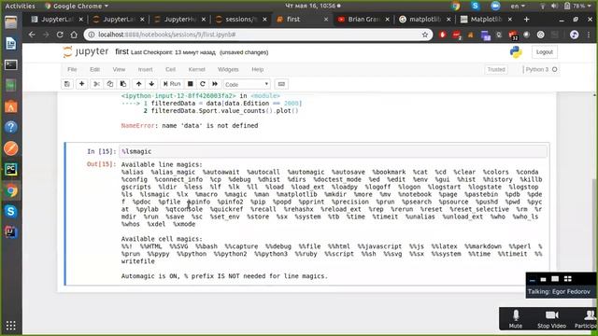Open the Edit menu
Image resolution: width=598 pixels, height=336 pixels.
(94, 69)
